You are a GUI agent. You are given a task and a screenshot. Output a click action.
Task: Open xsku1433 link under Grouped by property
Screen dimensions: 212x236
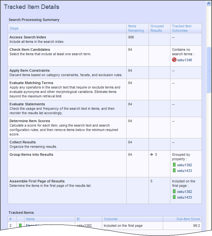184,171
